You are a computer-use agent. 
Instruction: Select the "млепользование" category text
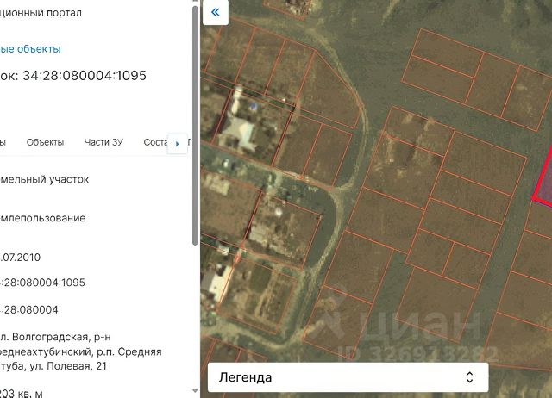point(42,218)
